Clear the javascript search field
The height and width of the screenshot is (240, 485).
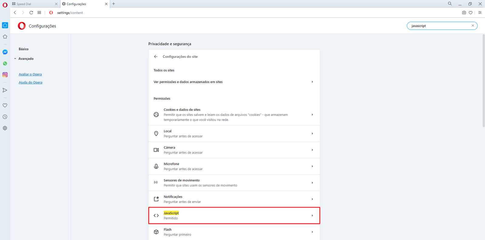pyautogui.click(x=473, y=26)
